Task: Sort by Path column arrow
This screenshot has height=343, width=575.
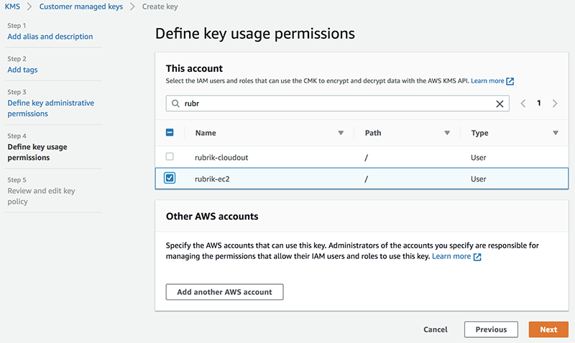Action: tap(447, 133)
